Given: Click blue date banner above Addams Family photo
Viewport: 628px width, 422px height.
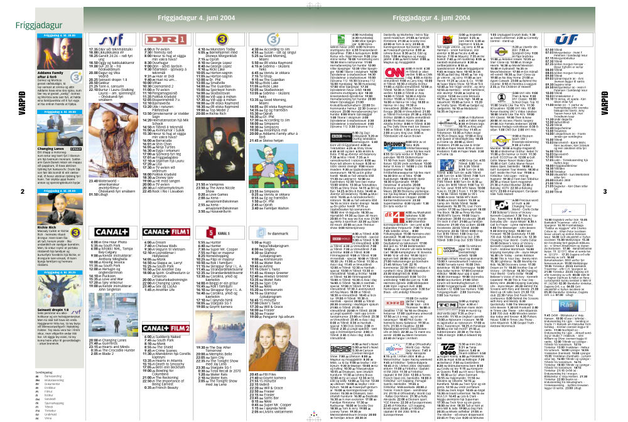Looking at the screenshot, I should pos(60,36).
